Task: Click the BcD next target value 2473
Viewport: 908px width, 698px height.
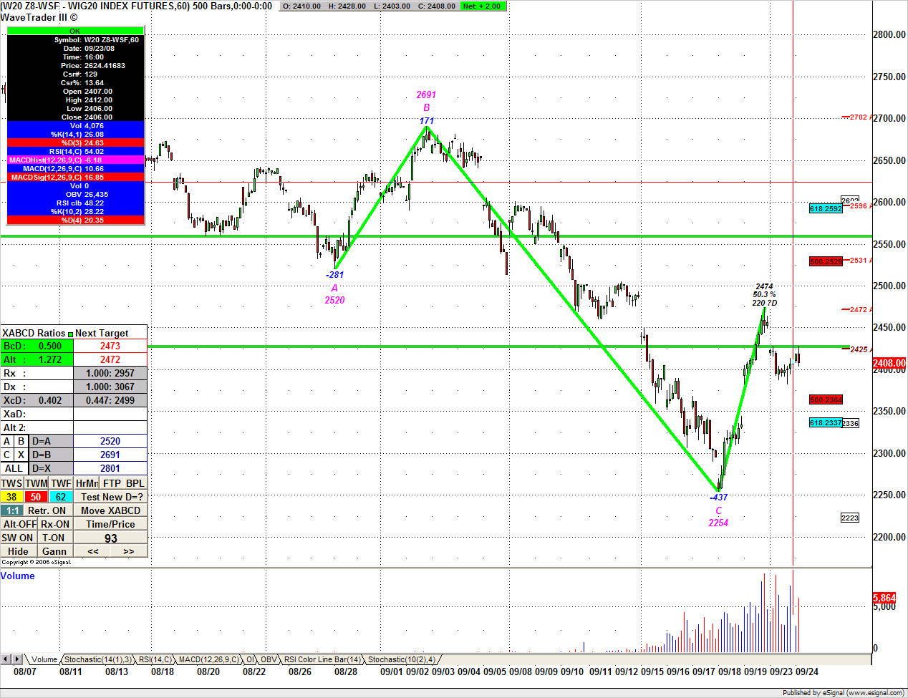Action: (110, 346)
